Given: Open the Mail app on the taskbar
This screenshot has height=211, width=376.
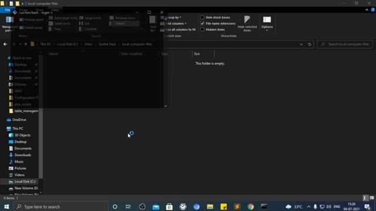Looking at the screenshot, I should pyautogui.click(x=156, y=206).
